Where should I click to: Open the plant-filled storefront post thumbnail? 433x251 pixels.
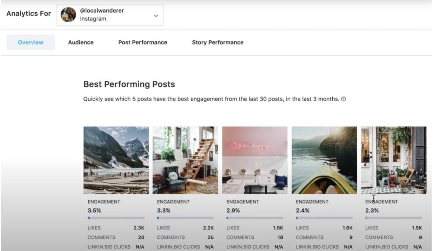394,160
